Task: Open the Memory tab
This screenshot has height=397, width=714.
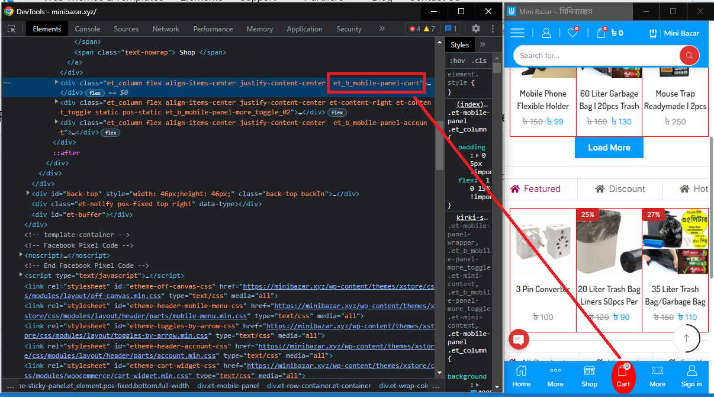Action: click(x=260, y=29)
